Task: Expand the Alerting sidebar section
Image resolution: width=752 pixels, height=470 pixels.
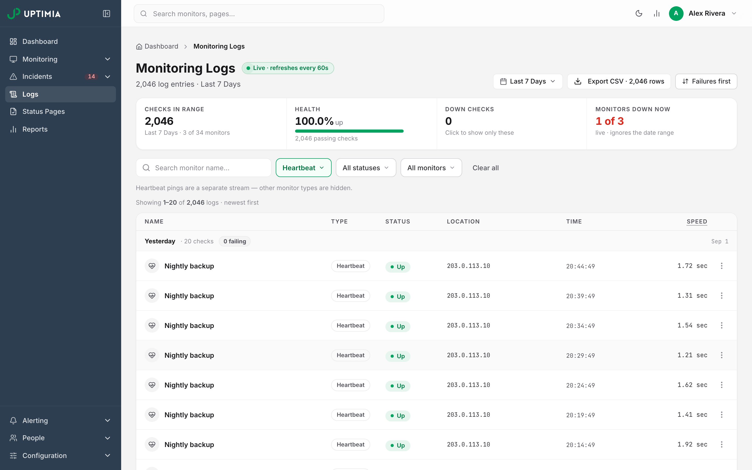Action: pos(61,421)
